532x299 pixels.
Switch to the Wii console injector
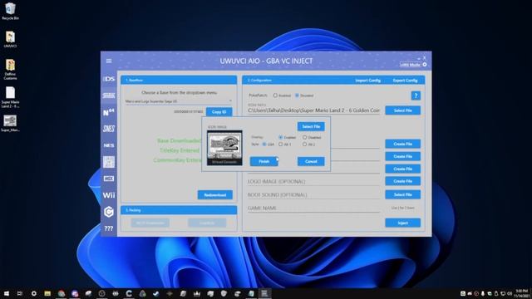coord(109,195)
